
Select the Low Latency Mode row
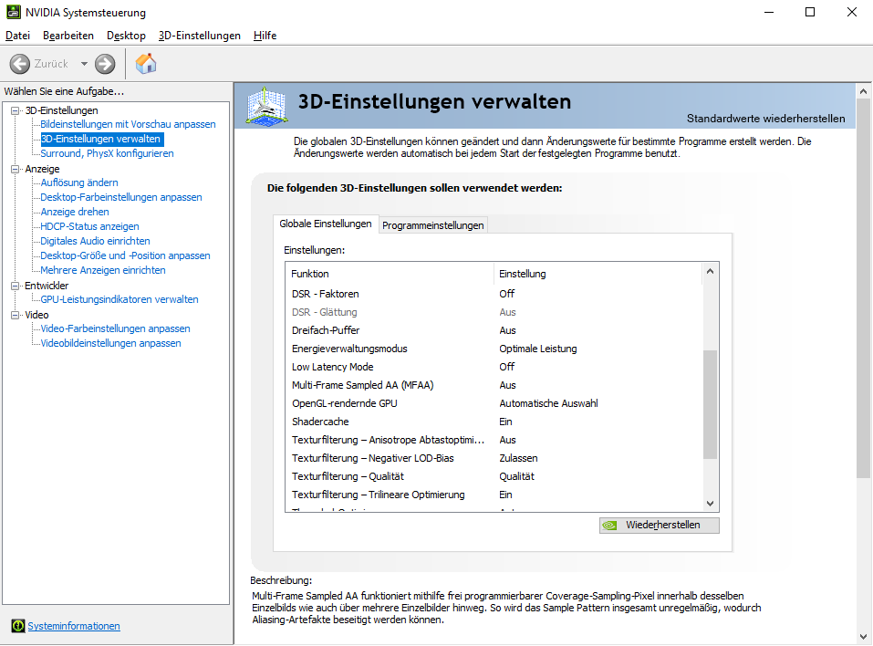(494, 367)
